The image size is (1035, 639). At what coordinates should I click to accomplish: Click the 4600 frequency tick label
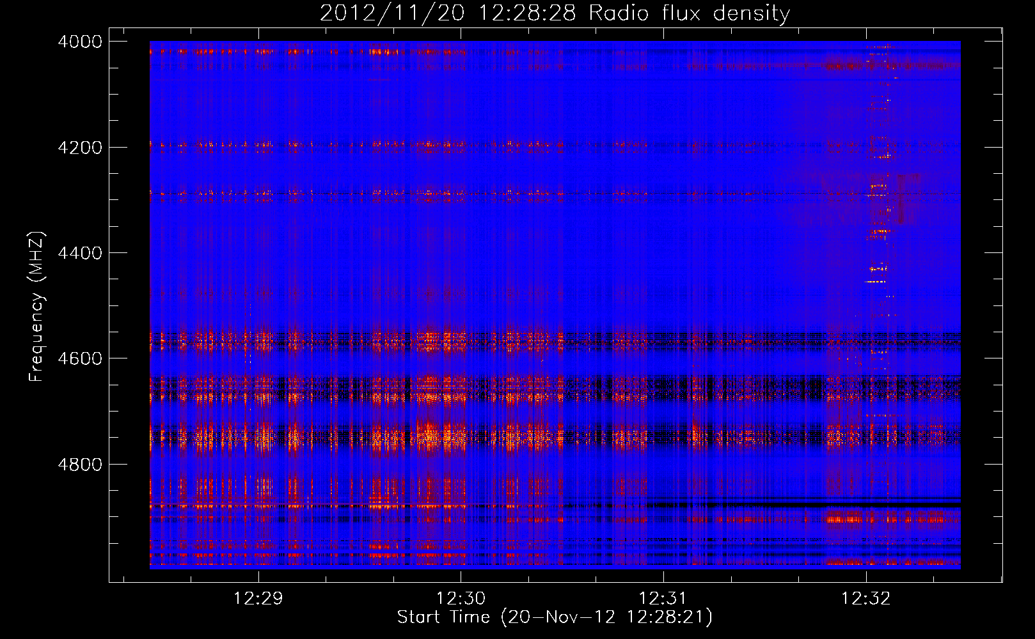tap(80, 358)
